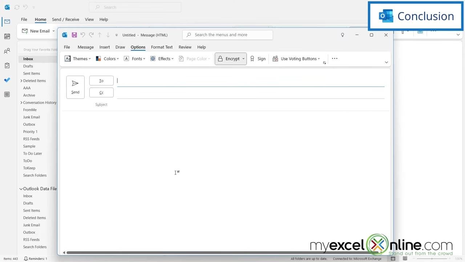Click the Send/Receive All Folders icon in main title bar
This screenshot has height=262, width=465.
17,7
